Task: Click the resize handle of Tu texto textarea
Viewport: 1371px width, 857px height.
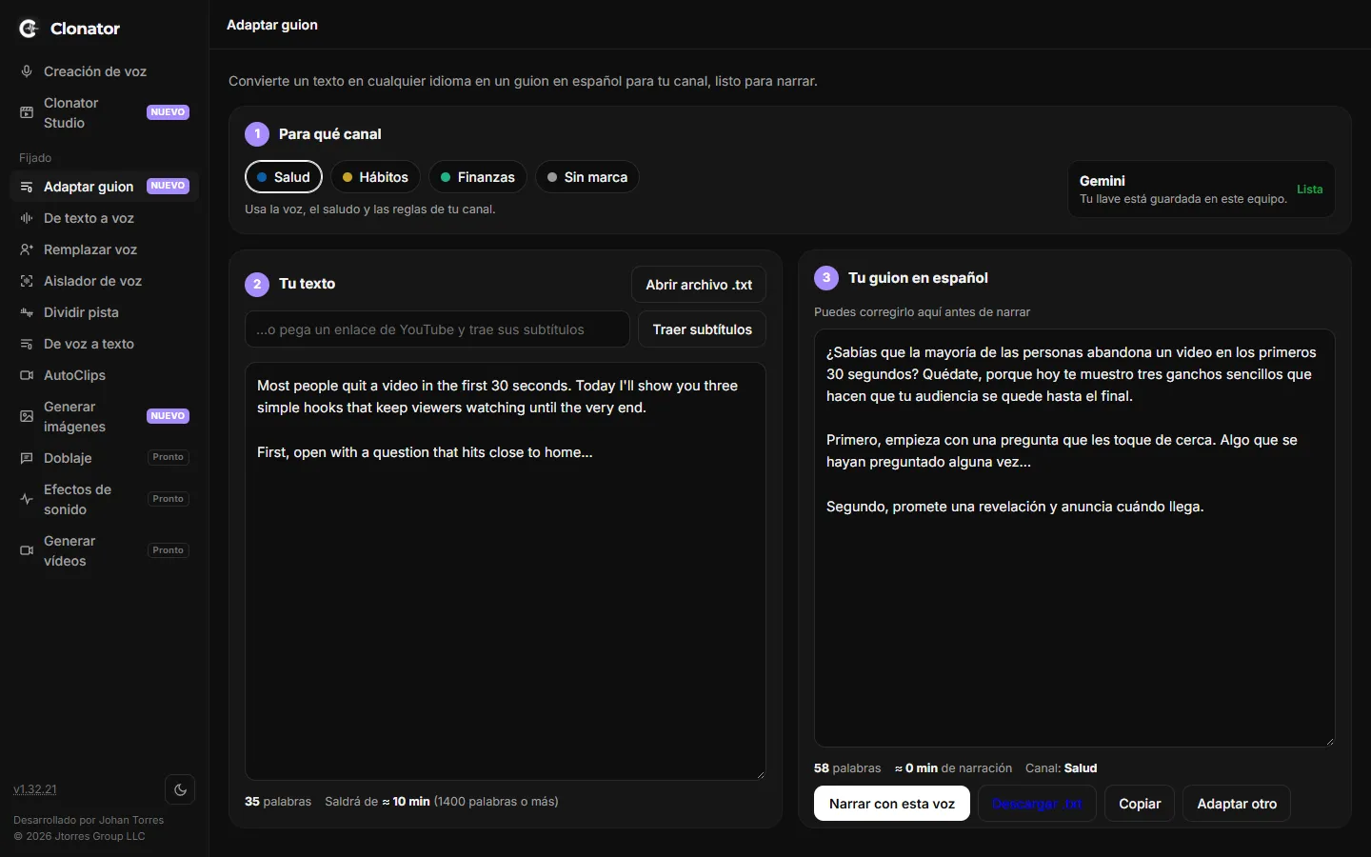Action: point(760,774)
